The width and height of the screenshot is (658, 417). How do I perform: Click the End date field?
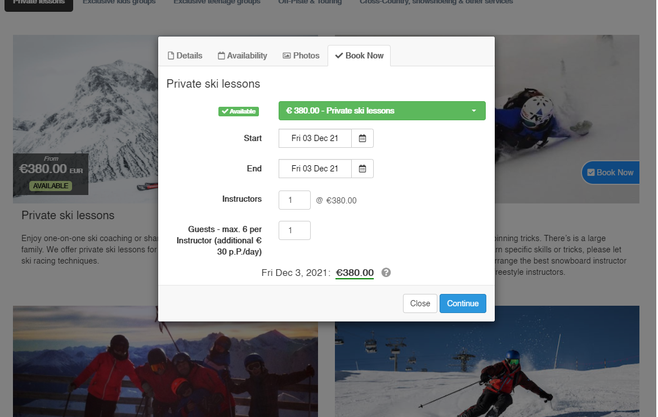[315, 169]
